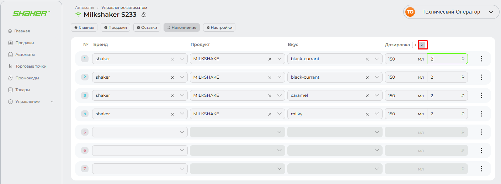Clear the caramel flavor with the X icon
501x184 pixels.
click(367, 96)
